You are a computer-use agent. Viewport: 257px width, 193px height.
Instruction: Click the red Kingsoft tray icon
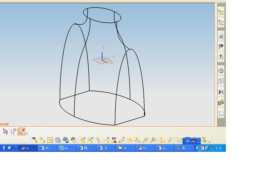(202, 148)
